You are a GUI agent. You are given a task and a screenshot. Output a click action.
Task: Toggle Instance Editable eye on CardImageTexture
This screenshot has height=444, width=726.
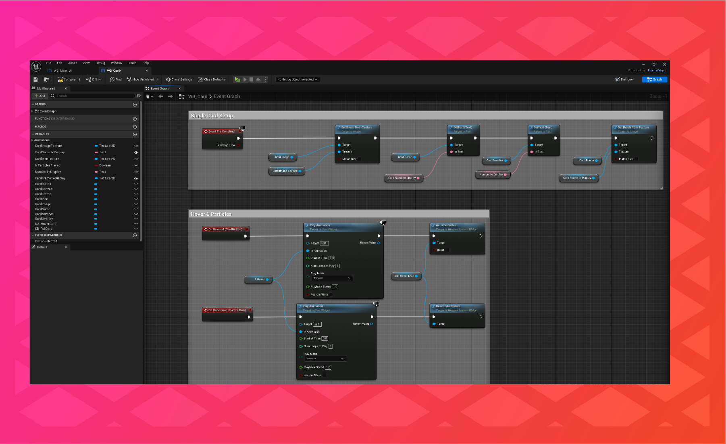tap(136, 146)
